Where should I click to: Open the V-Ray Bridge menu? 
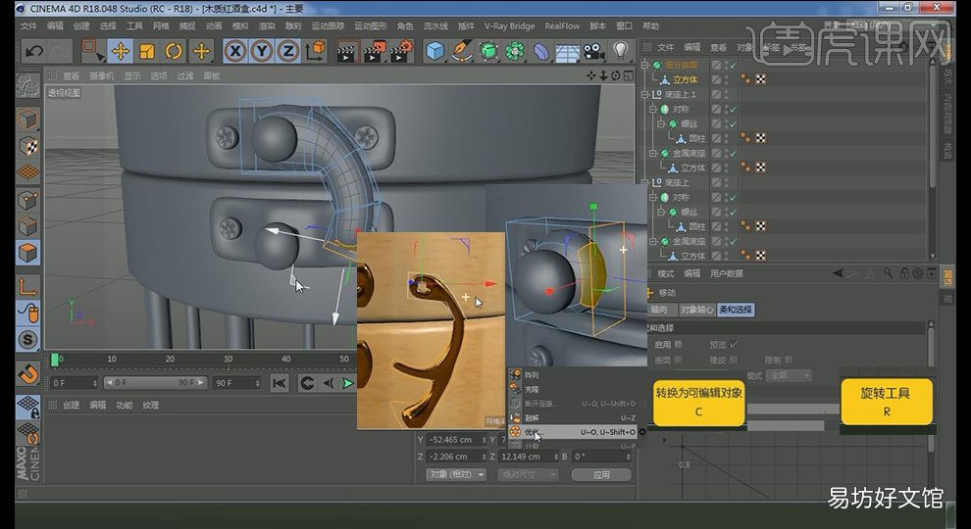[509, 26]
